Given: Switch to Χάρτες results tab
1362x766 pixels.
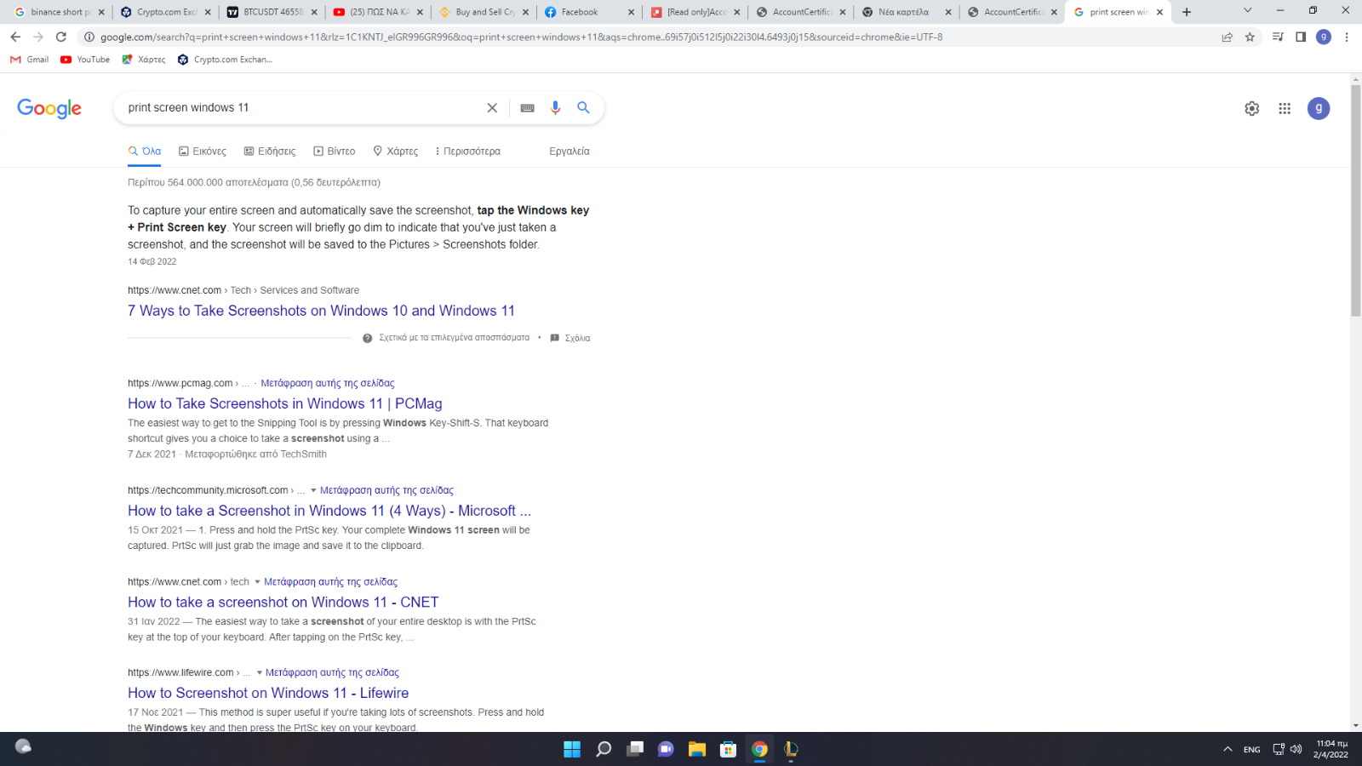Looking at the screenshot, I should pos(396,151).
